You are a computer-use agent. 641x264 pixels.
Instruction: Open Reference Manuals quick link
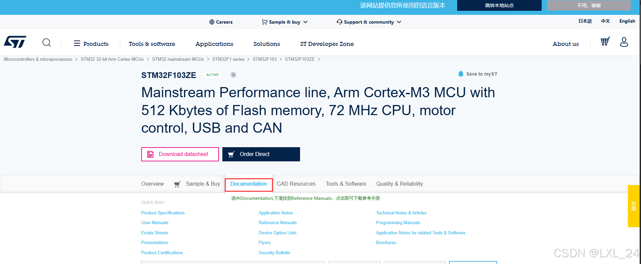tap(278, 223)
